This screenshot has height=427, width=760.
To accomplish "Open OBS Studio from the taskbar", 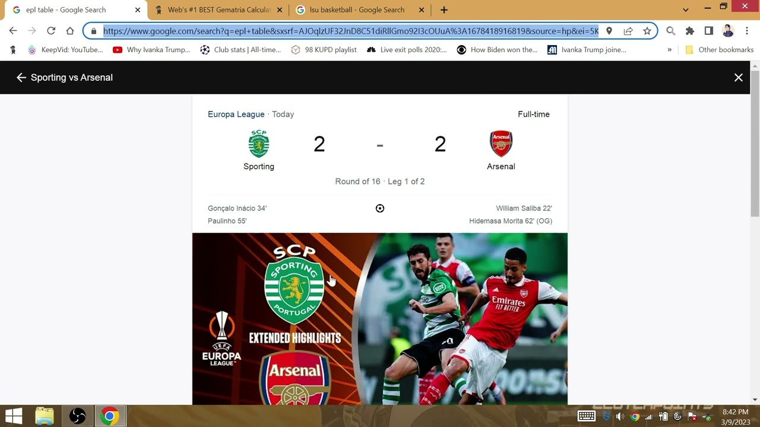I will pos(77,416).
